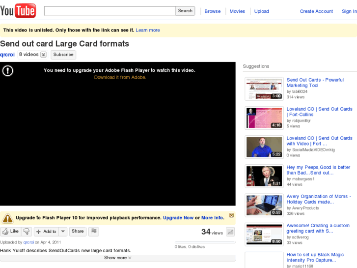The image size is (357, 268).
Task: Click the YouTube logo
Action: tap(18, 10)
